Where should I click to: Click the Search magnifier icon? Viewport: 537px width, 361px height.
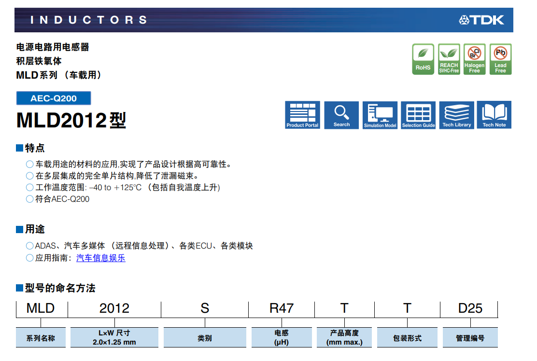coord(341,115)
